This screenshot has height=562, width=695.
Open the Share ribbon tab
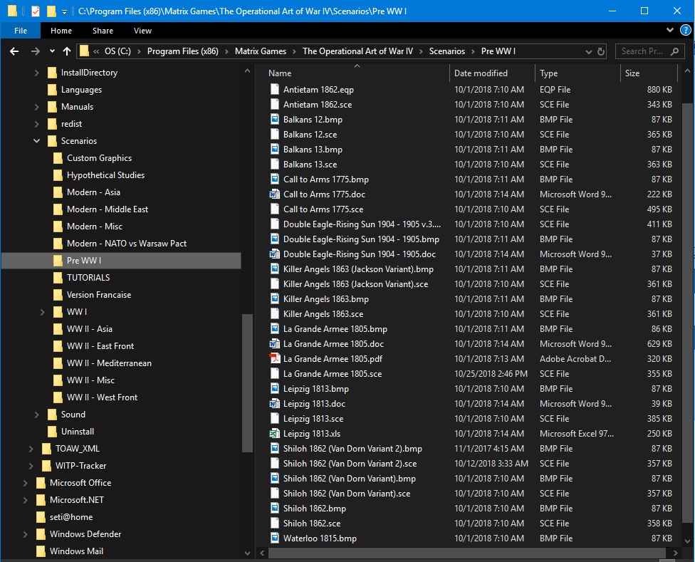[x=103, y=31]
